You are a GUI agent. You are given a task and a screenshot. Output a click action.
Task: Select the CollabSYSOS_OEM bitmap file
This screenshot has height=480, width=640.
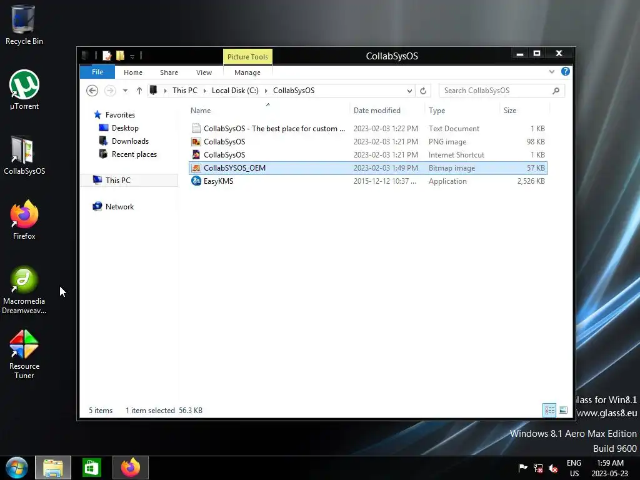pyautogui.click(x=367, y=168)
